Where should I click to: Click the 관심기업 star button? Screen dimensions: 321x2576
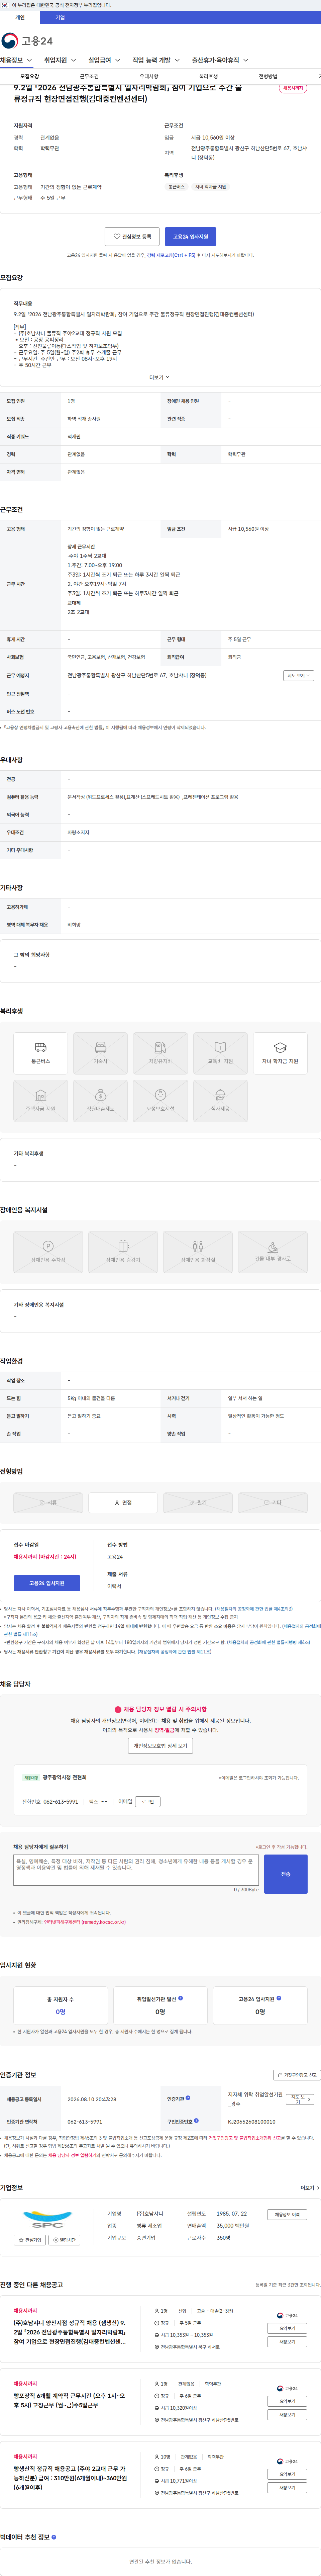click(30, 2240)
